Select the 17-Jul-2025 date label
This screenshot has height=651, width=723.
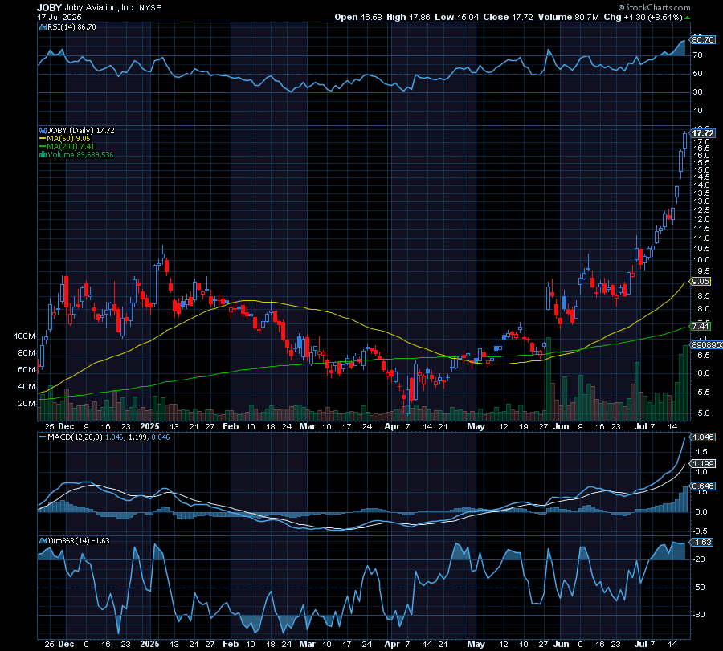point(60,17)
